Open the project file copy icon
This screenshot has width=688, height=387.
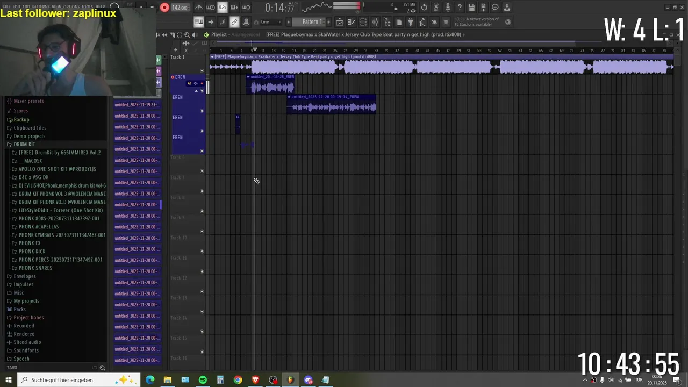click(x=399, y=22)
